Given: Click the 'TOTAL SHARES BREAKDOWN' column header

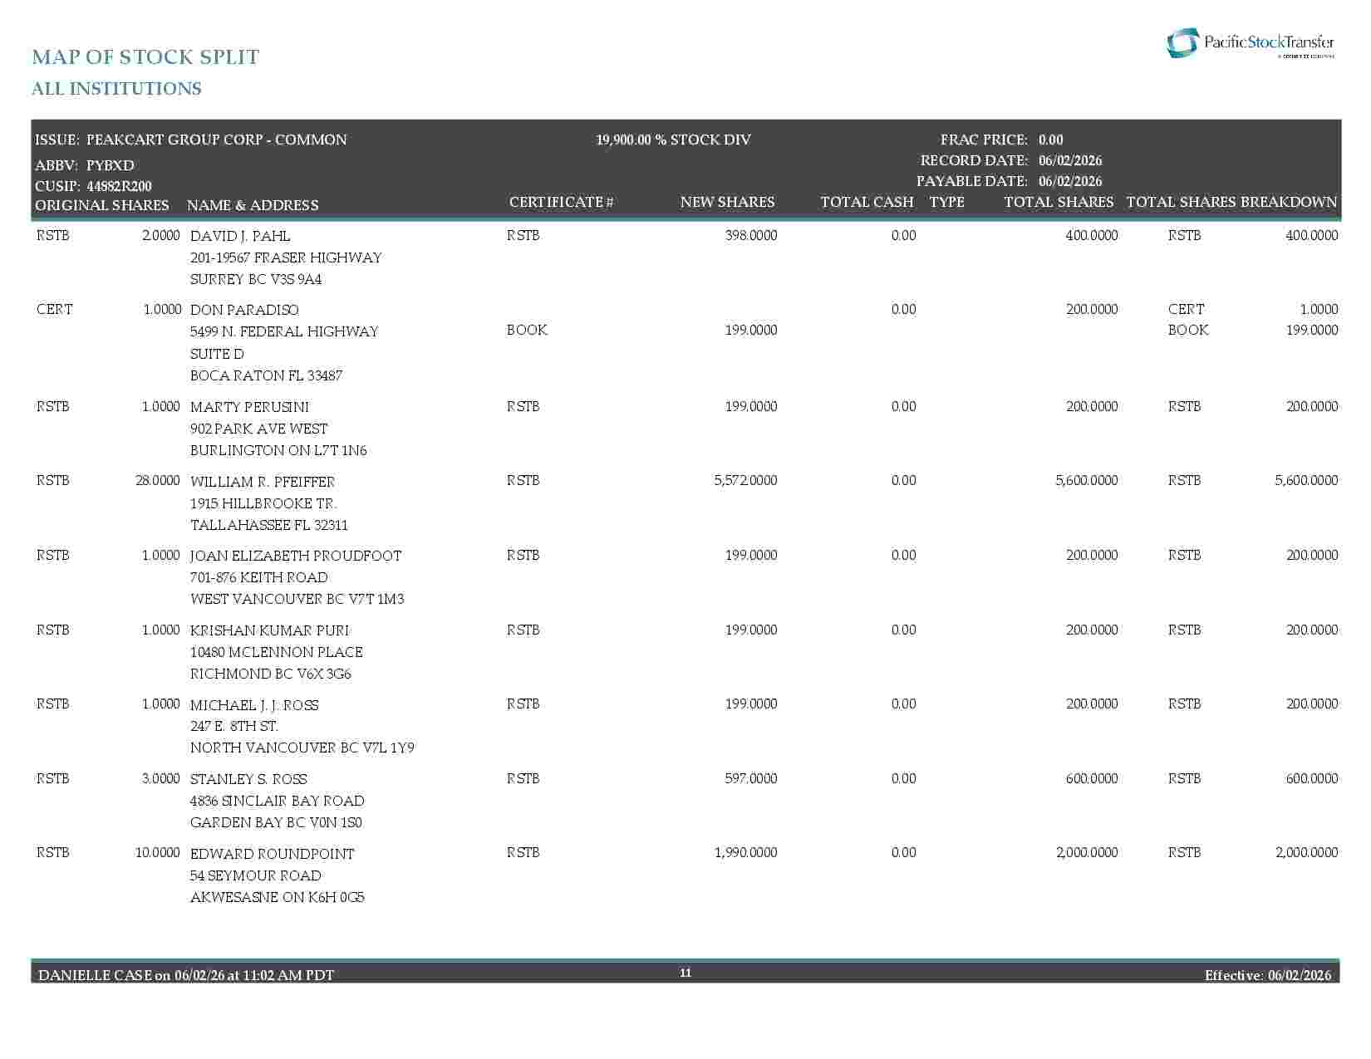Looking at the screenshot, I should point(1231,202).
